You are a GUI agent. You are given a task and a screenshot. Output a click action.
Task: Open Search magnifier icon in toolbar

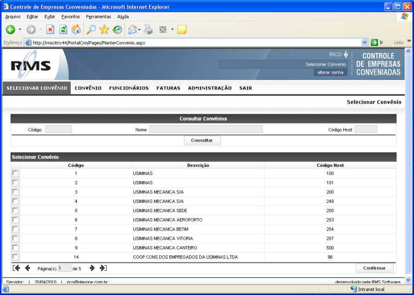pyautogui.click(x=91, y=29)
